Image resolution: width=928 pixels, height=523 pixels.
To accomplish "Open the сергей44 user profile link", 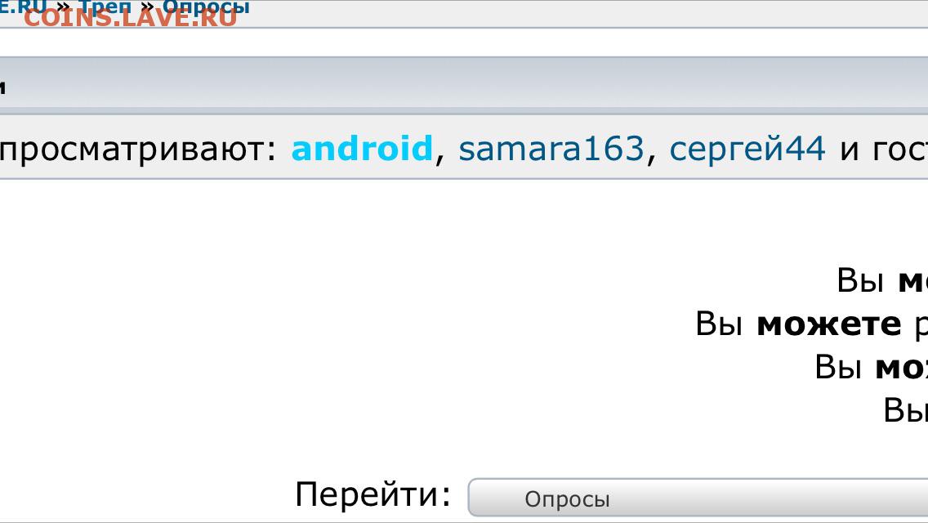I will pos(747,150).
